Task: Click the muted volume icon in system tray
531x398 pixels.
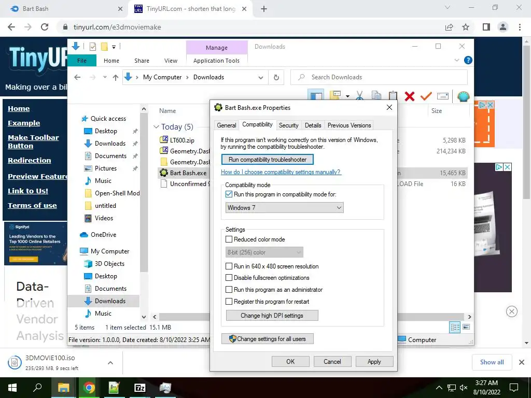Action: (464, 388)
